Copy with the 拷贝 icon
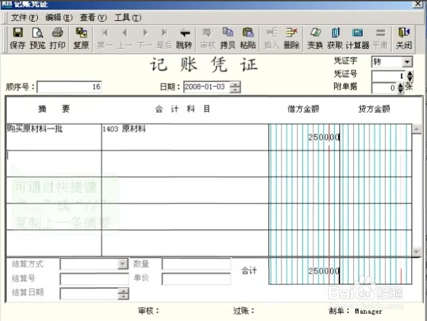 [228, 39]
